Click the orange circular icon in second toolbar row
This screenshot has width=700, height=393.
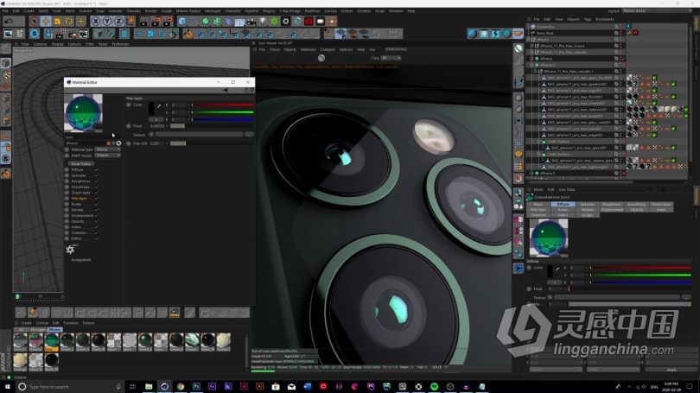(188, 34)
